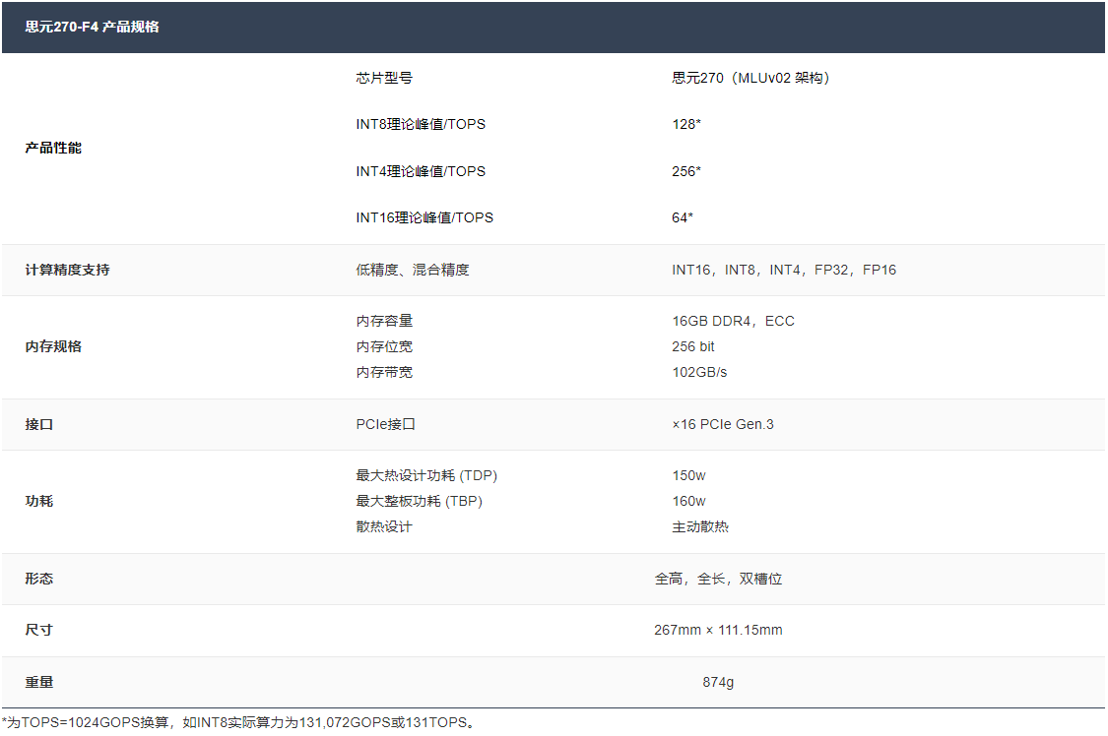Select the 267mm × 111.15mm value
The width and height of the screenshot is (1108, 736).
718,630
